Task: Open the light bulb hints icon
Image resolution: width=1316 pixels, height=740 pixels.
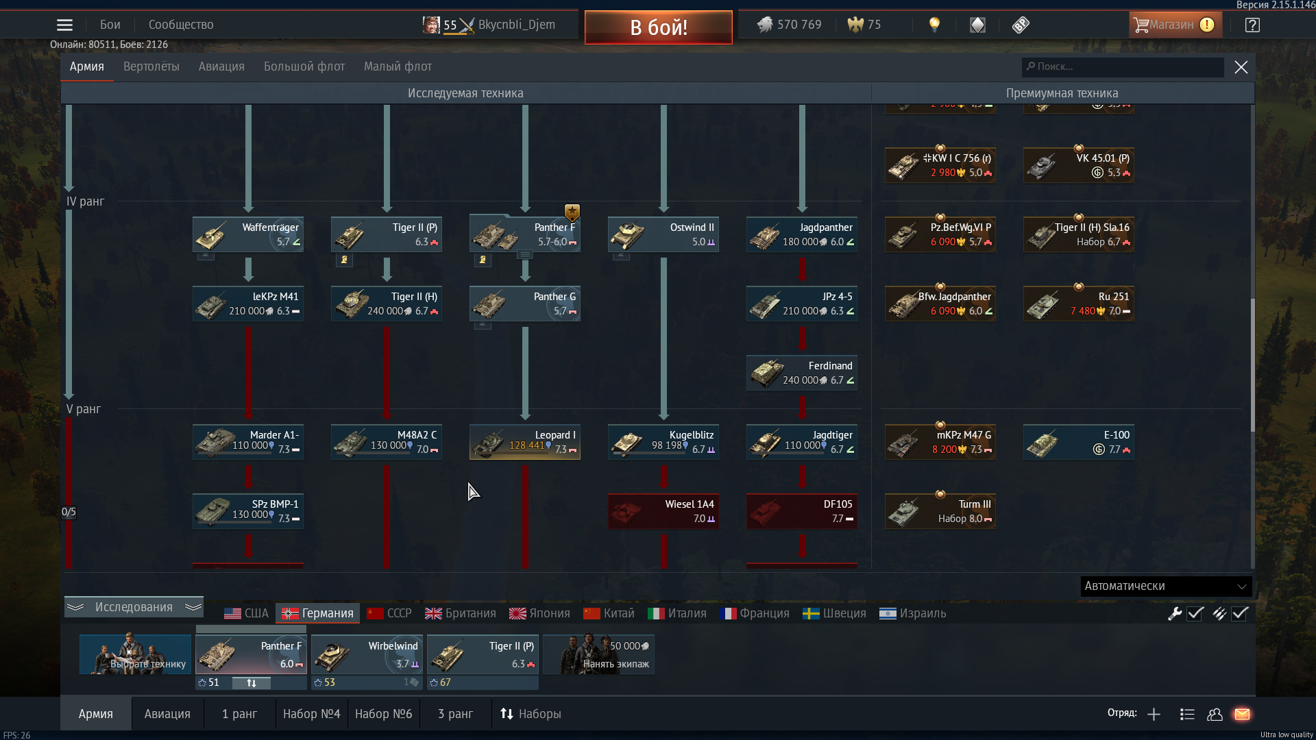Action: [x=934, y=25]
